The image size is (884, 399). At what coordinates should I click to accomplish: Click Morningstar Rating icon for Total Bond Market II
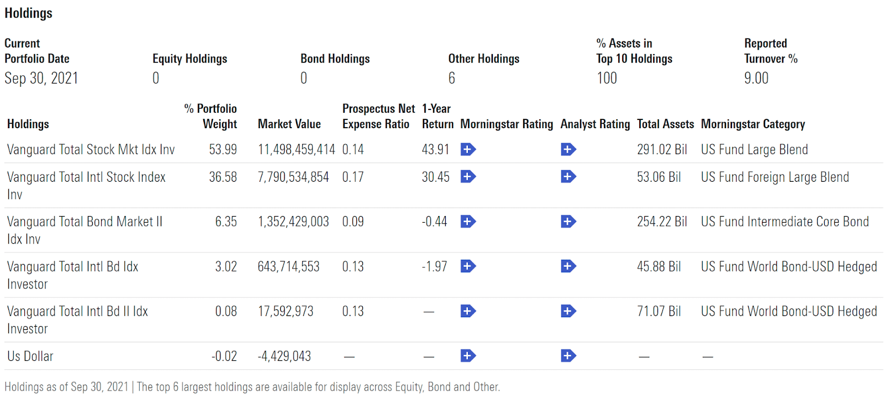click(x=468, y=222)
